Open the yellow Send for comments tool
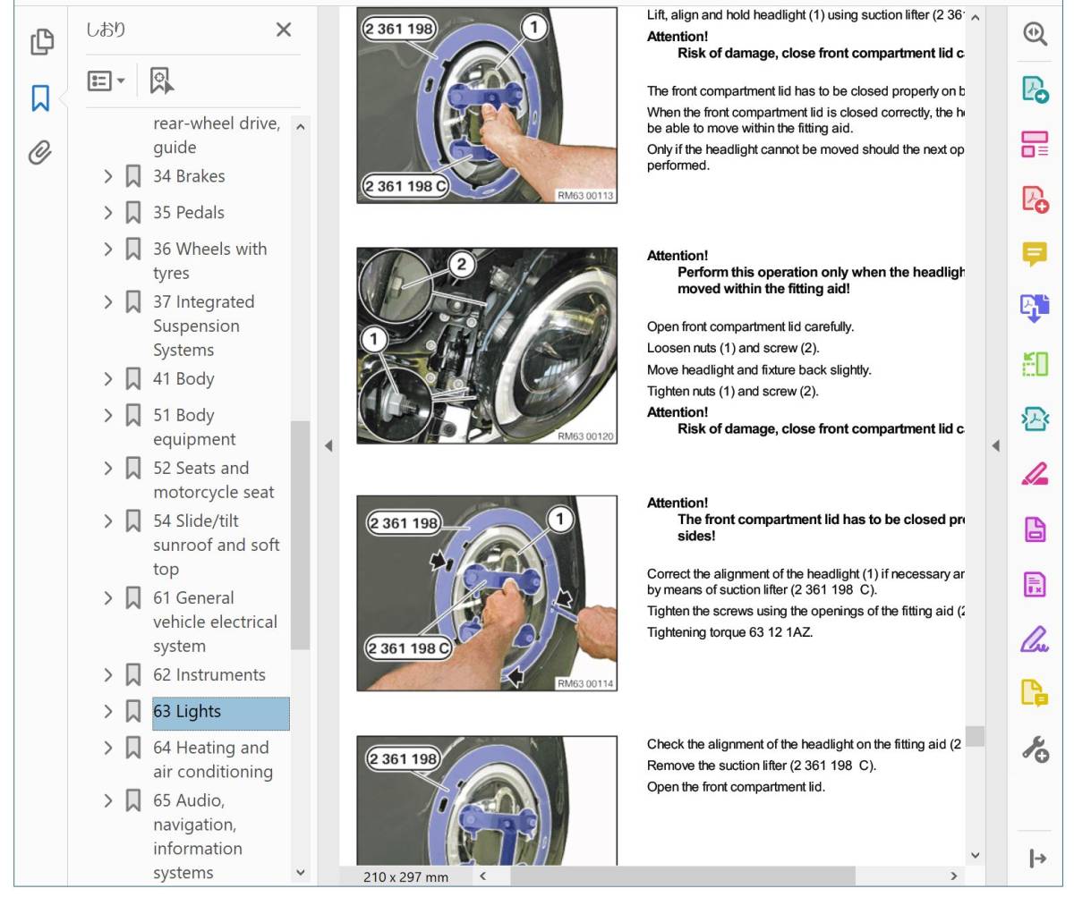Viewport: 1074px width, 897px height. click(x=1035, y=693)
